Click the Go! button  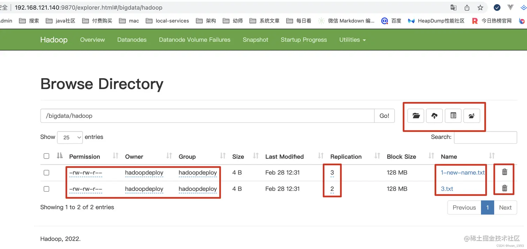(384, 116)
